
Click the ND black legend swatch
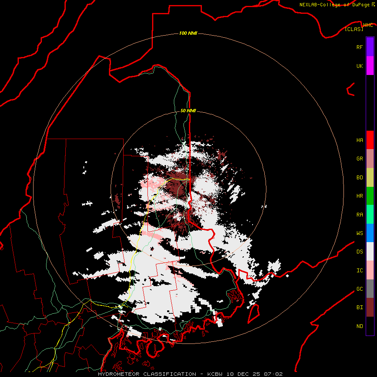pyautogui.click(x=370, y=326)
